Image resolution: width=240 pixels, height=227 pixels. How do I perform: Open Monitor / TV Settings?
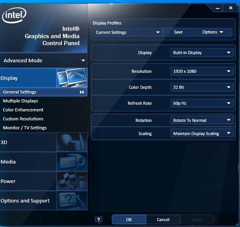click(25, 128)
